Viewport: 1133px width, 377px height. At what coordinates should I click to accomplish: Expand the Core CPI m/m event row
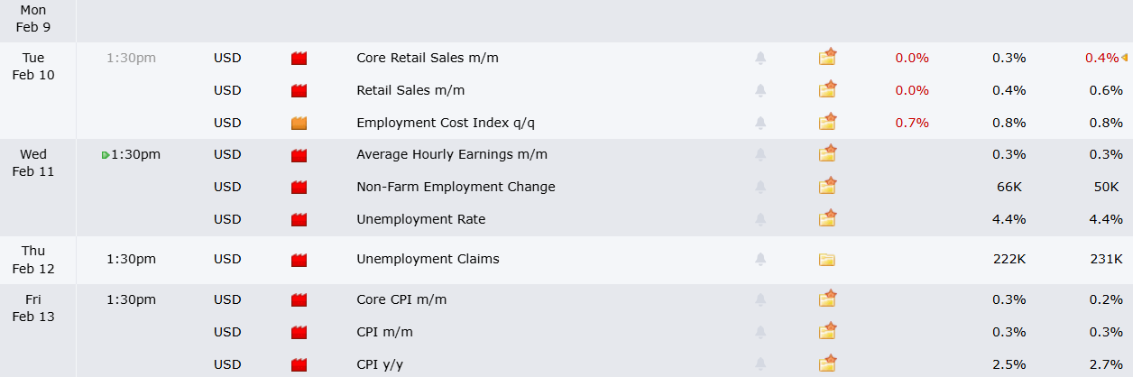click(x=401, y=299)
